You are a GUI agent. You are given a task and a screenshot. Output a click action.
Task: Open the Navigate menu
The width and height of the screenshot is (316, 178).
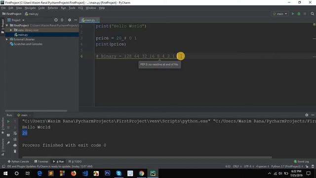30,8
